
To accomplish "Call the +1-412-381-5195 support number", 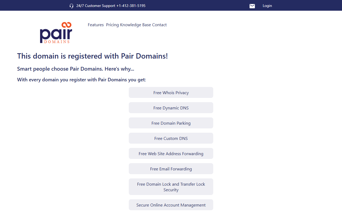I will click(131, 6).
